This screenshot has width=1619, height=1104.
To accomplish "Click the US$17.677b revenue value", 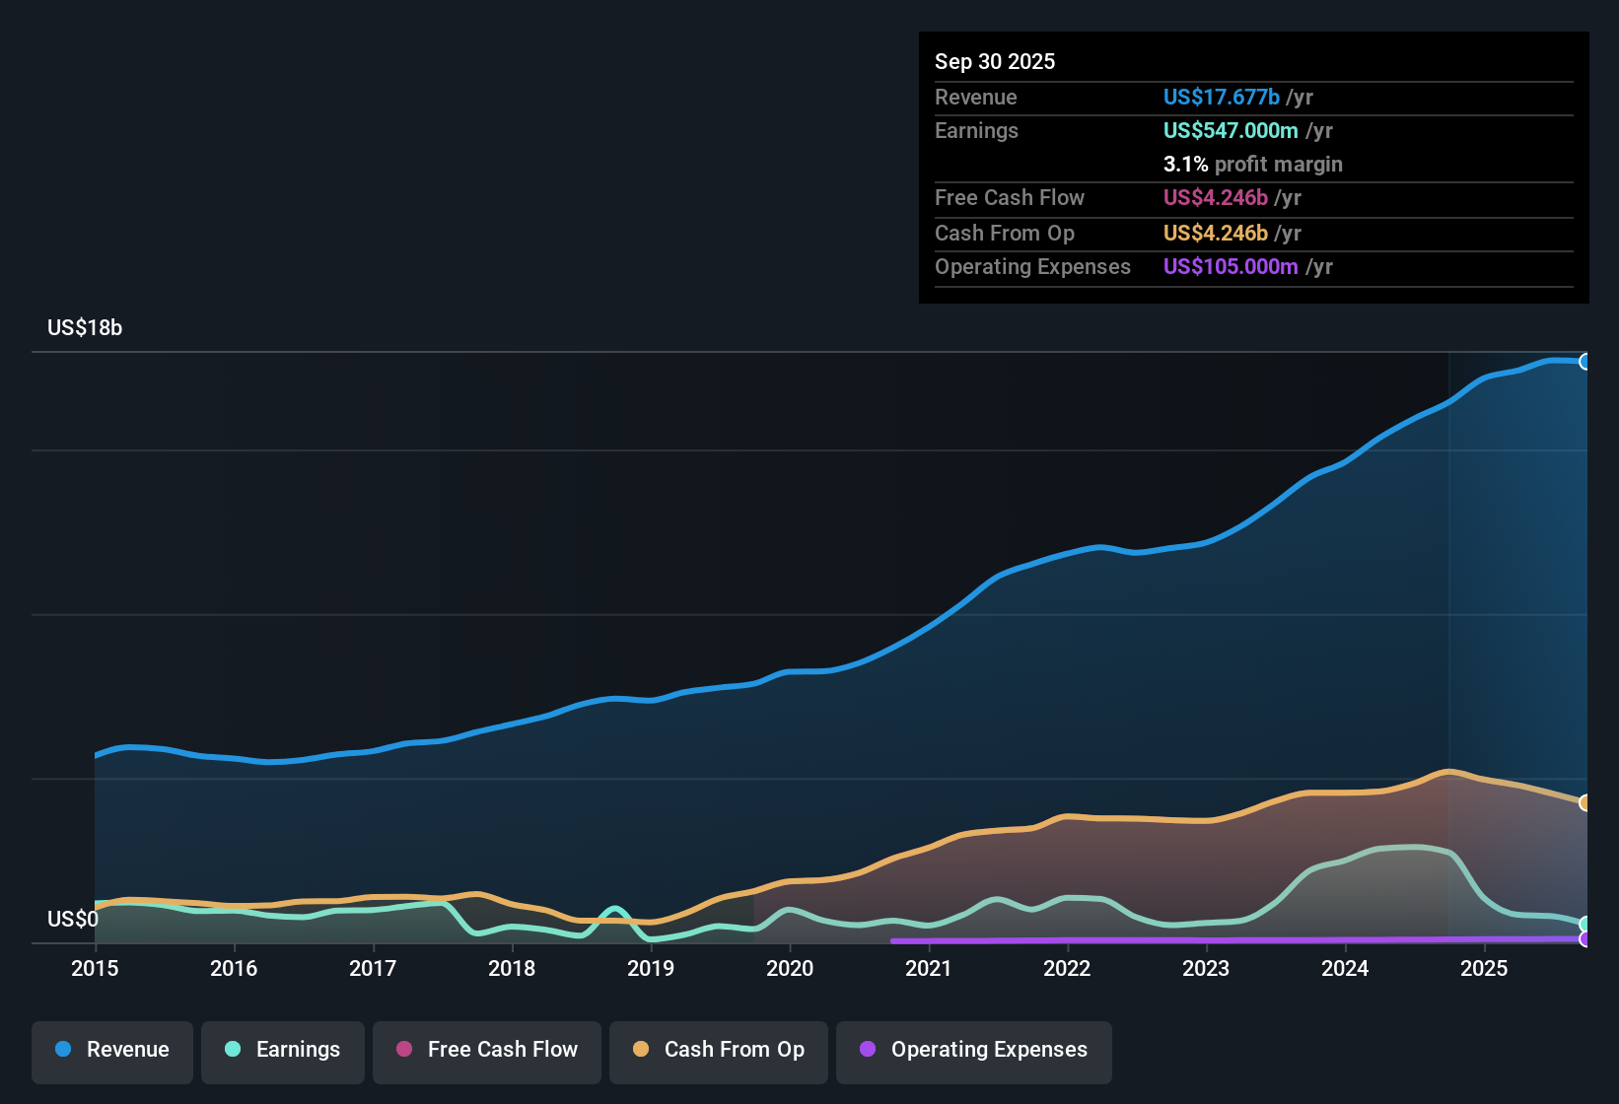I will pos(1221,98).
